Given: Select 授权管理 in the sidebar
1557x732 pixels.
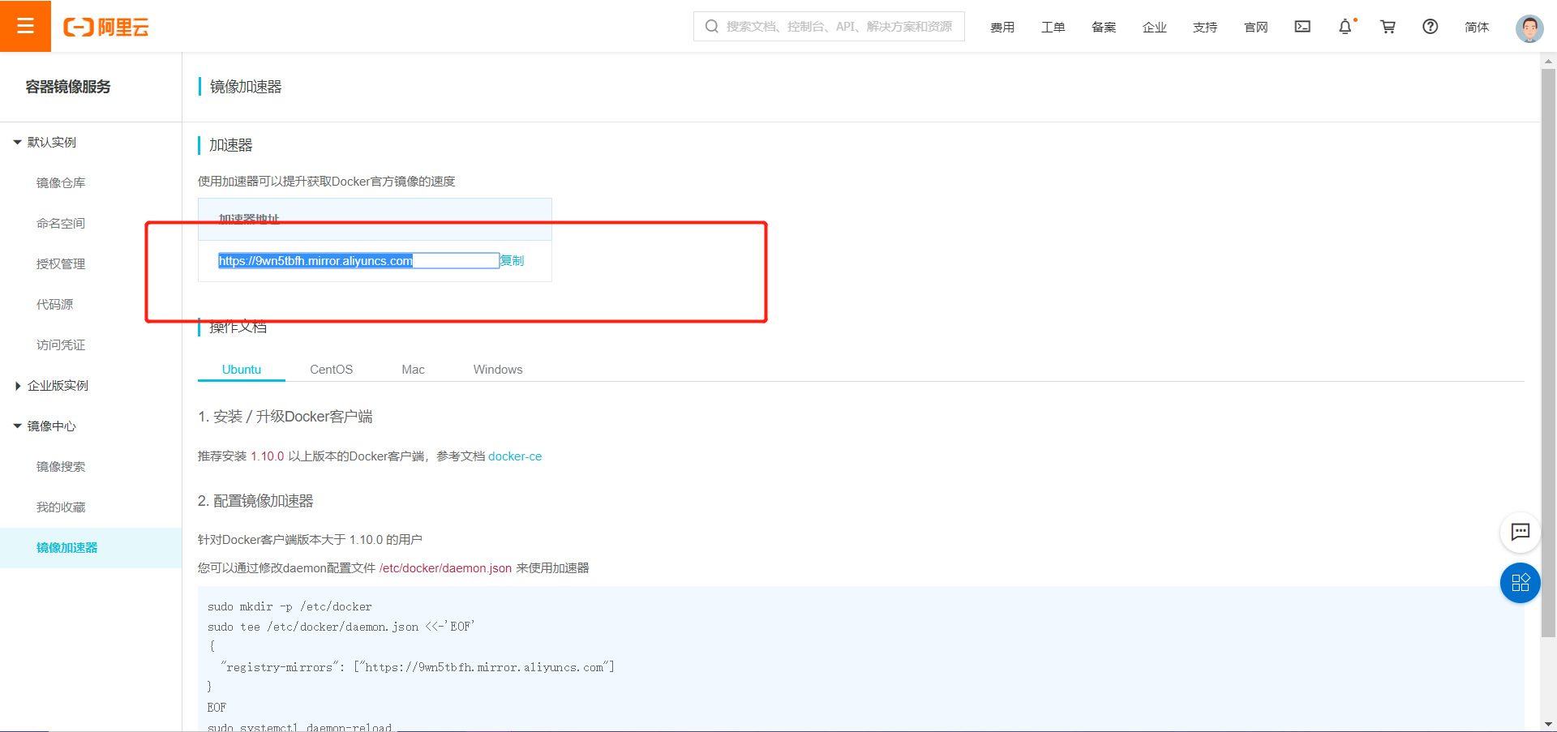Looking at the screenshot, I should click(x=61, y=263).
